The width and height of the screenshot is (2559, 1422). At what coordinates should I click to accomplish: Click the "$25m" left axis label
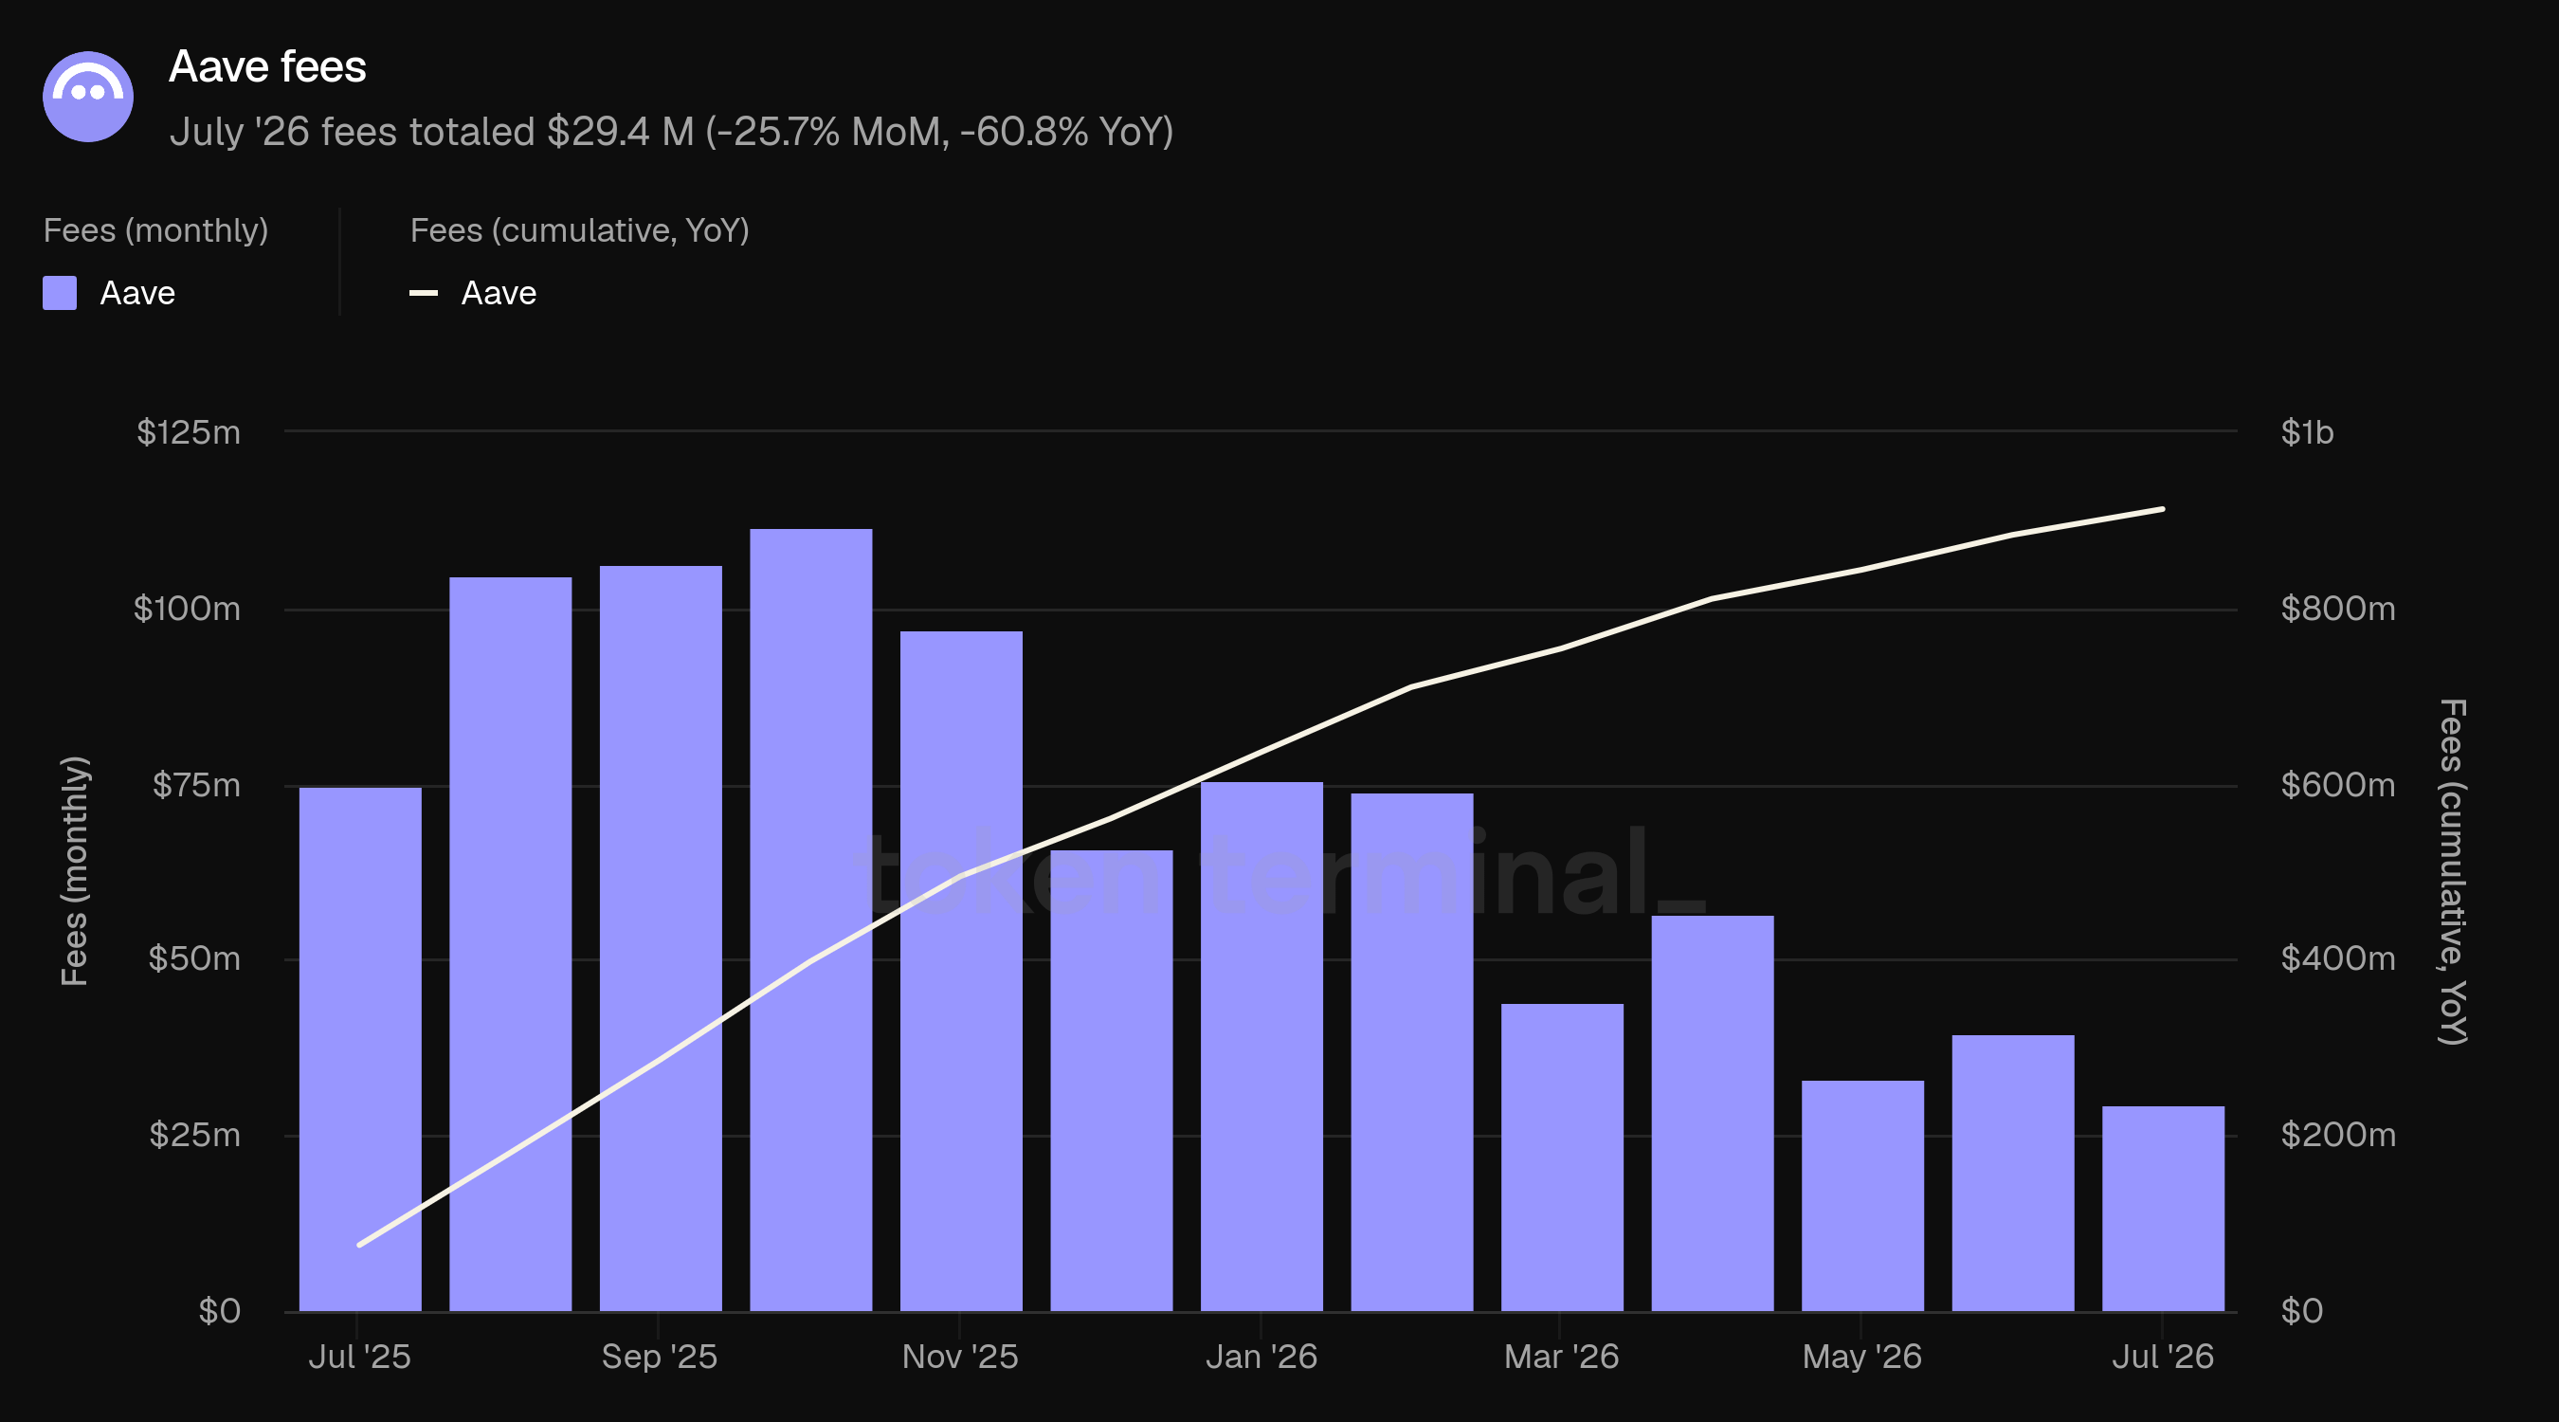tap(194, 1135)
